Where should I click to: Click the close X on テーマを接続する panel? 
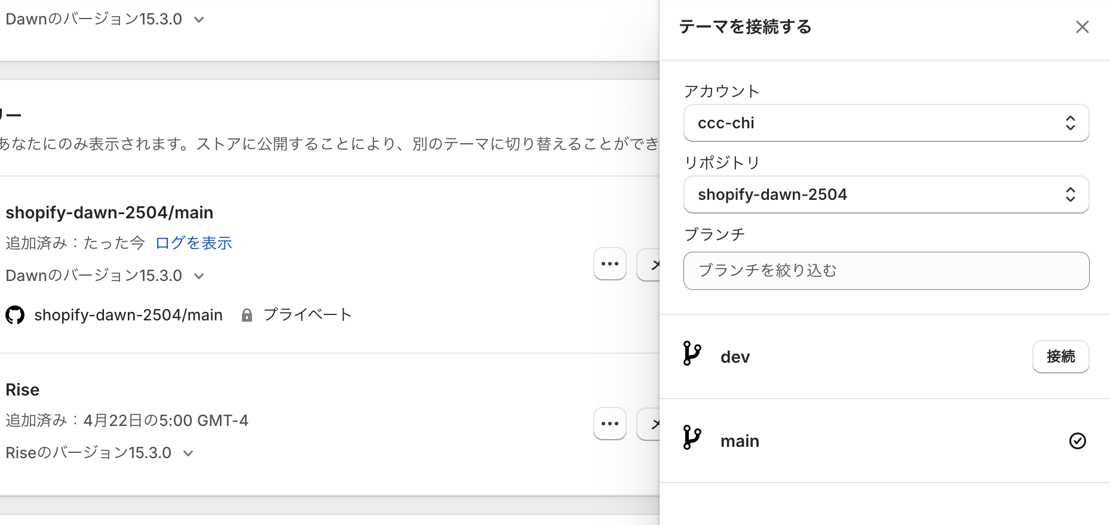pyautogui.click(x=1082, y=26)
